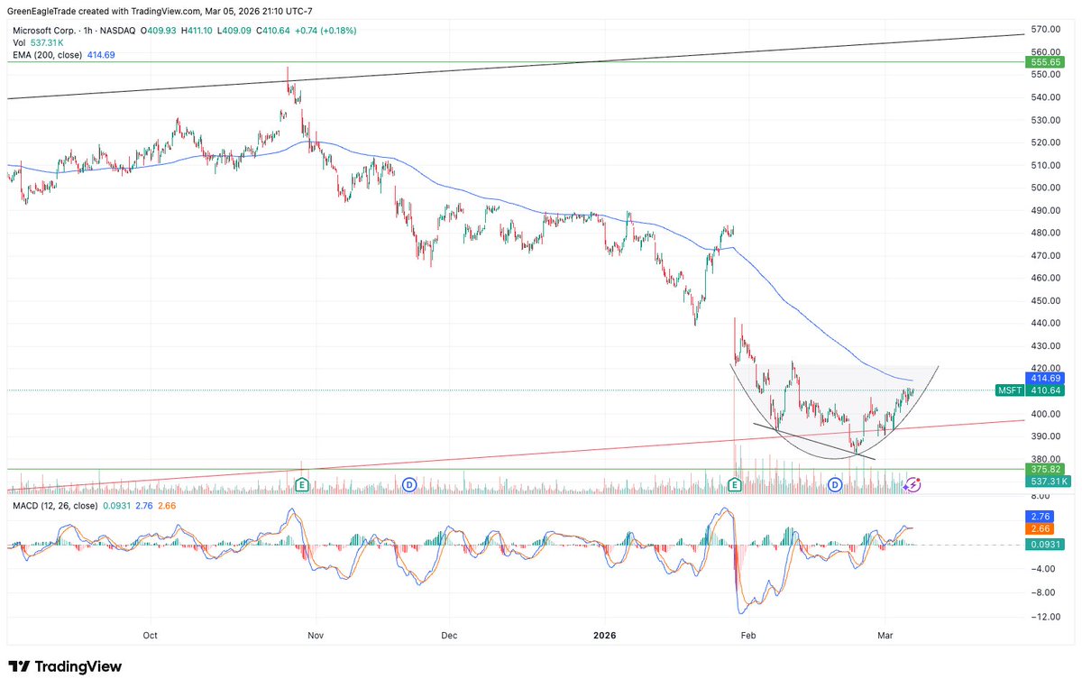Click the 2026 label on time axis
This screenshot has height=688, width=1082.
pos(605,635)
